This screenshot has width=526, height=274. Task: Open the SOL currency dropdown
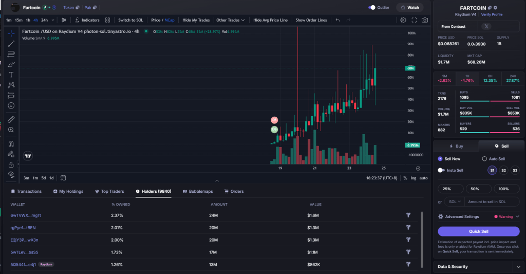click(x=455, y=202)
